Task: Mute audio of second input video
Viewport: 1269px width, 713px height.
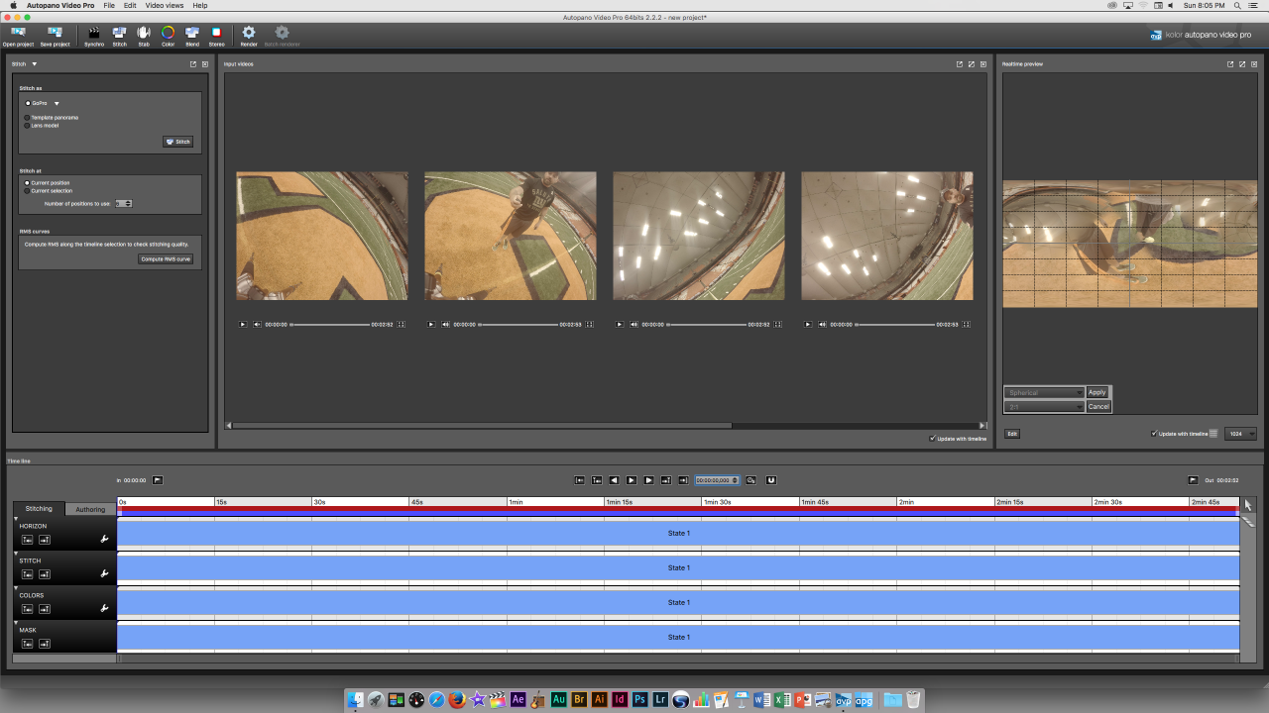Action: (445, 324)
